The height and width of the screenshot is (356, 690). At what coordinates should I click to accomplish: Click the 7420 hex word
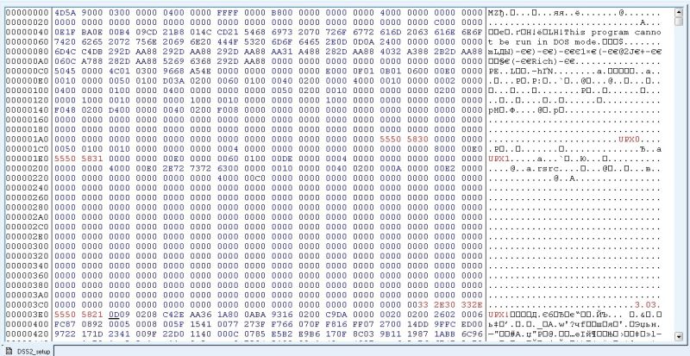pos(66,41)
